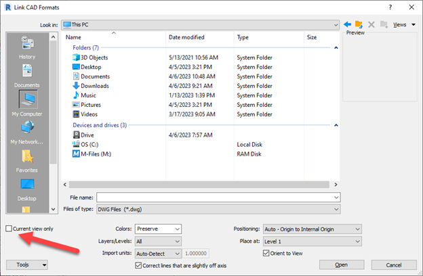
Task: Uncheck Orient to View
Action: point(266,253)
